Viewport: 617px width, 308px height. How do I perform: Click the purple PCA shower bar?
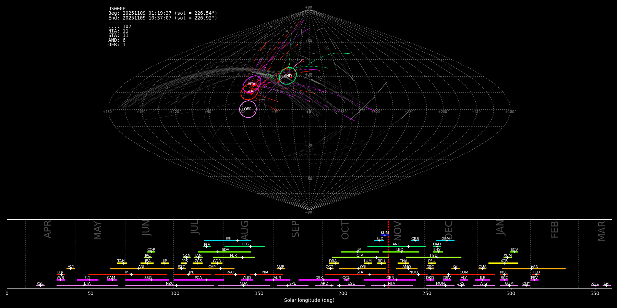tap(199, 280)
